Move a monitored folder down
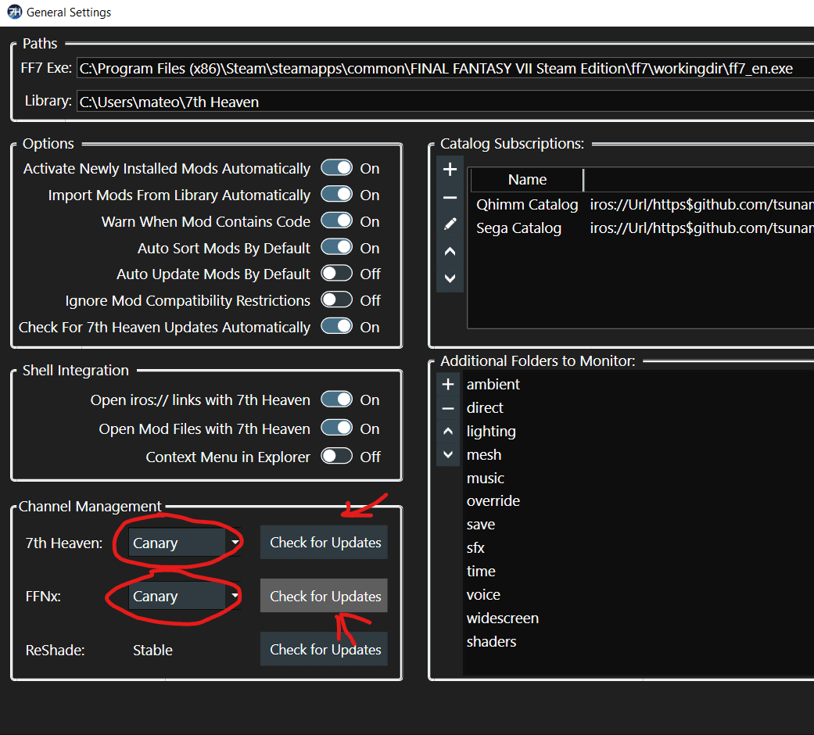Screen dimensions: 814x735 447,454
